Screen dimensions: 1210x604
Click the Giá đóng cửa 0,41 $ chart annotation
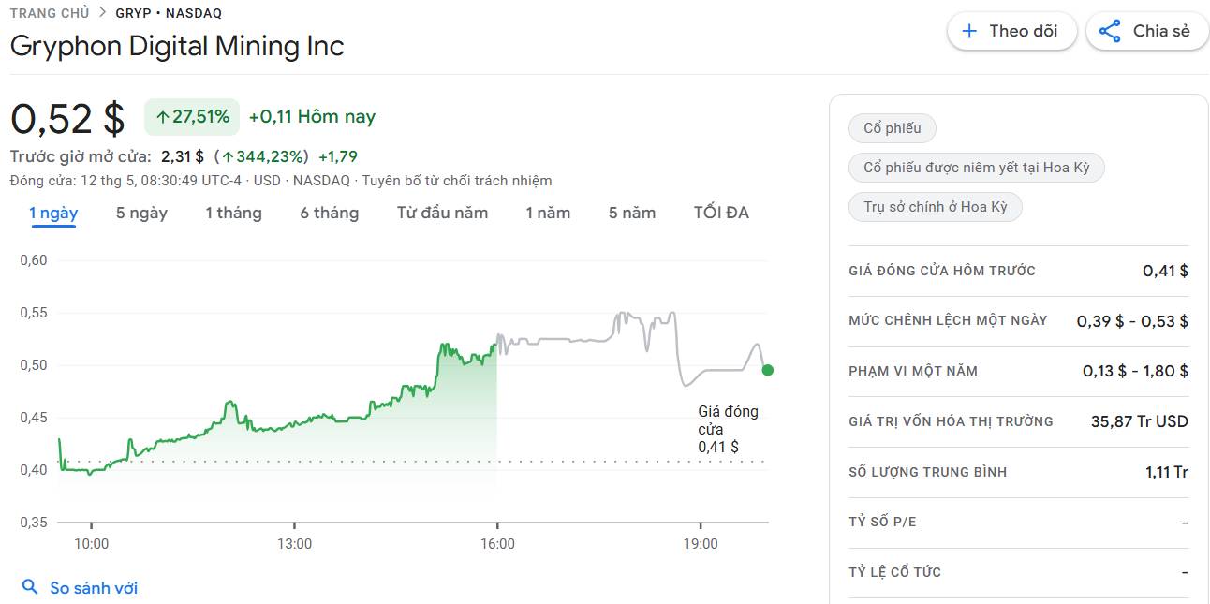[729, 429]
